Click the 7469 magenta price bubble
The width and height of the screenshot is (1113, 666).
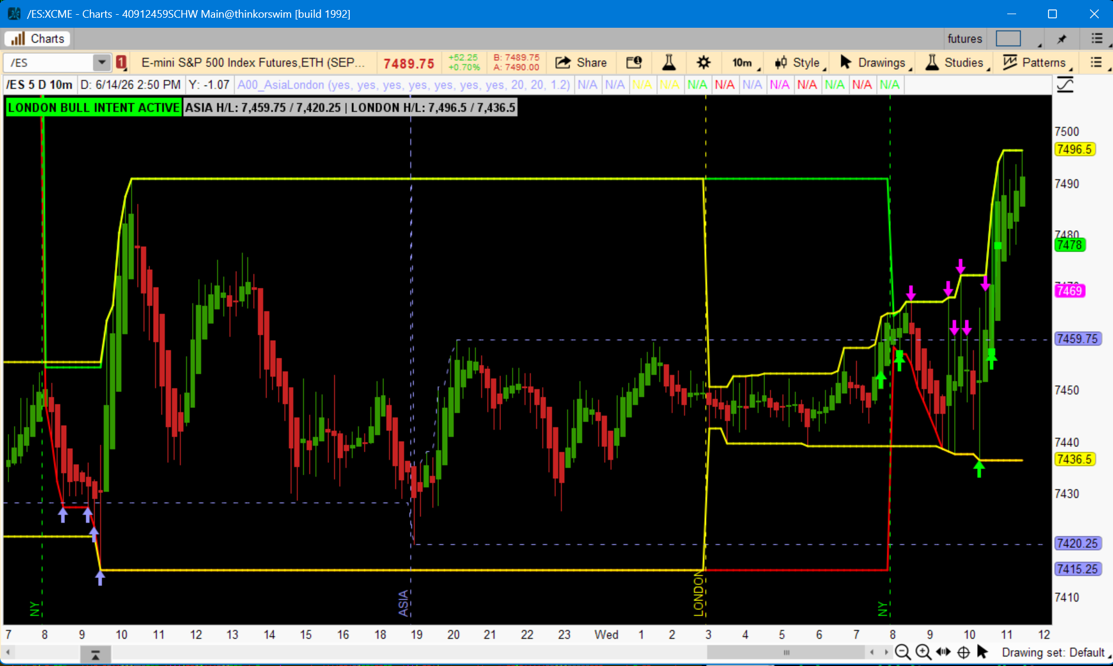1070,290
